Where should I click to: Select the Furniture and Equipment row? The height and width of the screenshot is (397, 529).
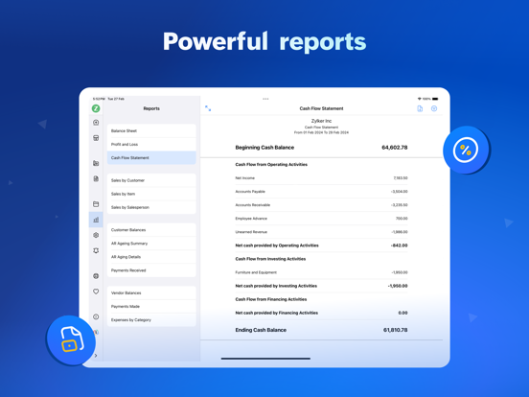(x=321, y=272)
